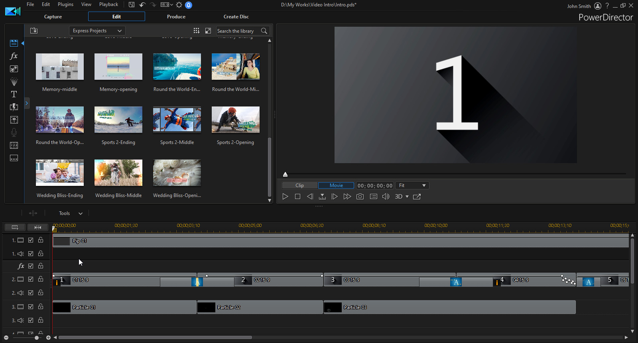Undo the last action
Viewport: 638px width, 343px height.
[x=142, y=5]
